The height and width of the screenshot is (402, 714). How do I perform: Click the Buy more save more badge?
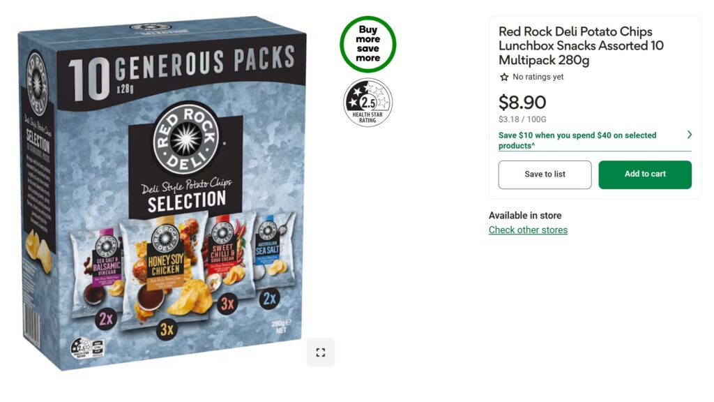click(368, 44)
